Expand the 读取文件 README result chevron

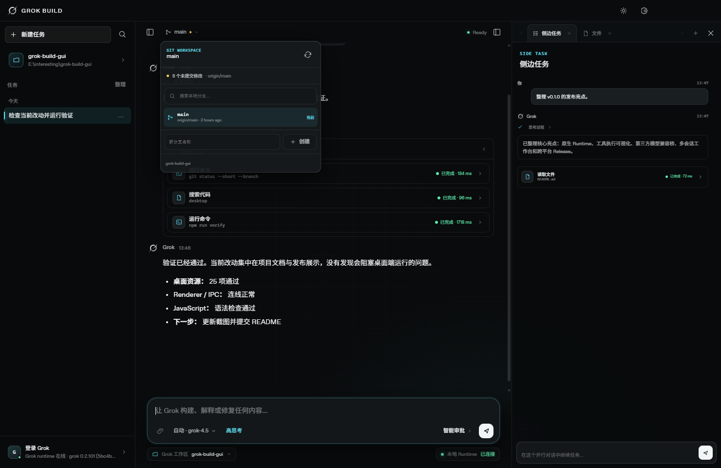click(x=700, y=177)
